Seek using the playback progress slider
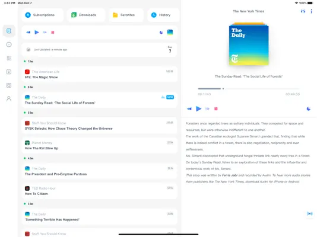Image resolution: width=317 pixels, height=237 pixels. click(249, 88)
